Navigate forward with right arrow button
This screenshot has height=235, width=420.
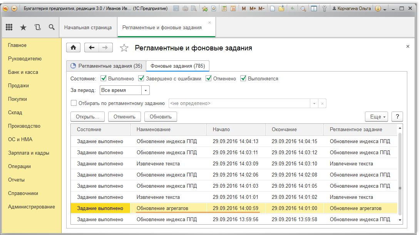pyautogui.click(x=105, y=48)
